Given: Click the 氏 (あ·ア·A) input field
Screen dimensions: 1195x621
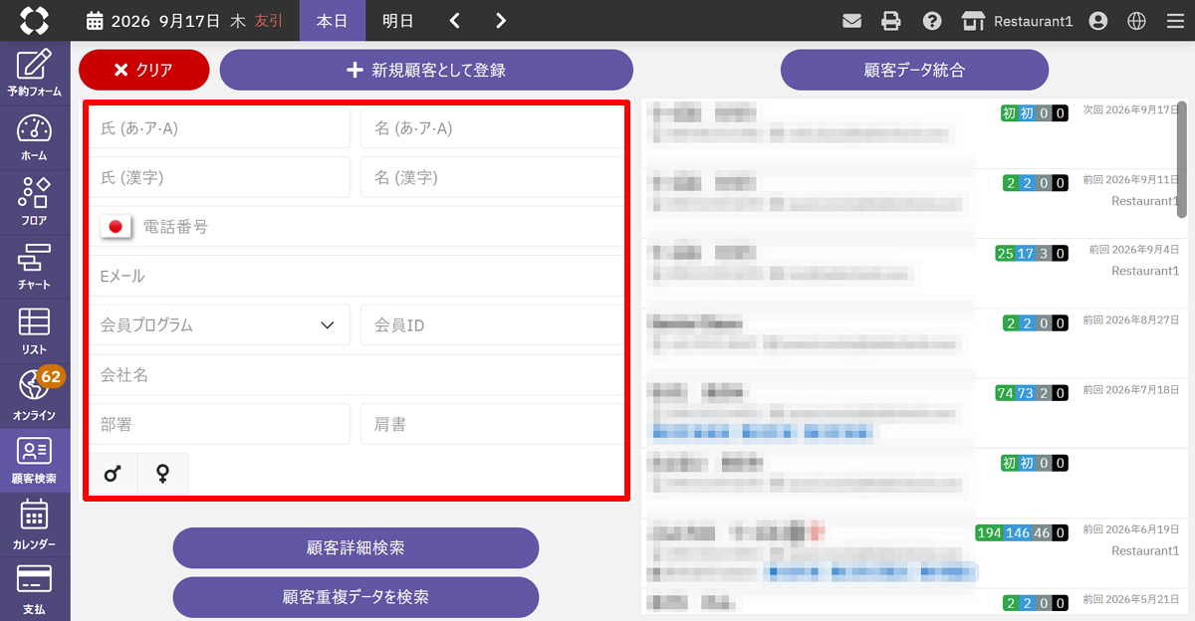Looking at the screenshot, I should point(219,128).
